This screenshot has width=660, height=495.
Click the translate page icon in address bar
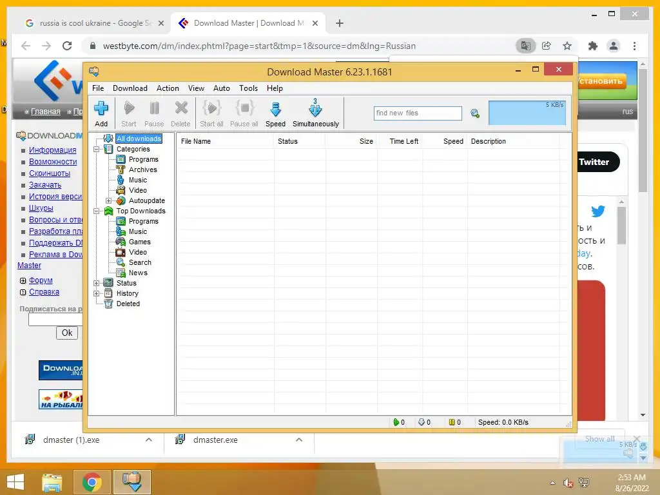point(526,46)
